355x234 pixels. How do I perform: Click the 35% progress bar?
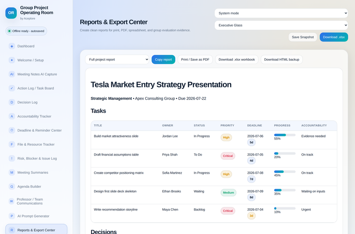point(284,190)
